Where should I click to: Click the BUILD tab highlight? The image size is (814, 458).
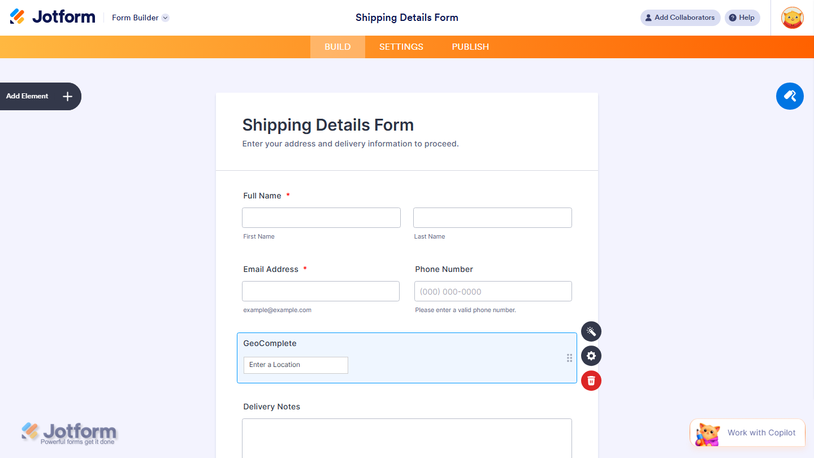pyautogui.click(x=337, y=46)
